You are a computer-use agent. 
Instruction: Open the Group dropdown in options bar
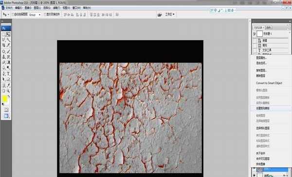tap(35, 15)
